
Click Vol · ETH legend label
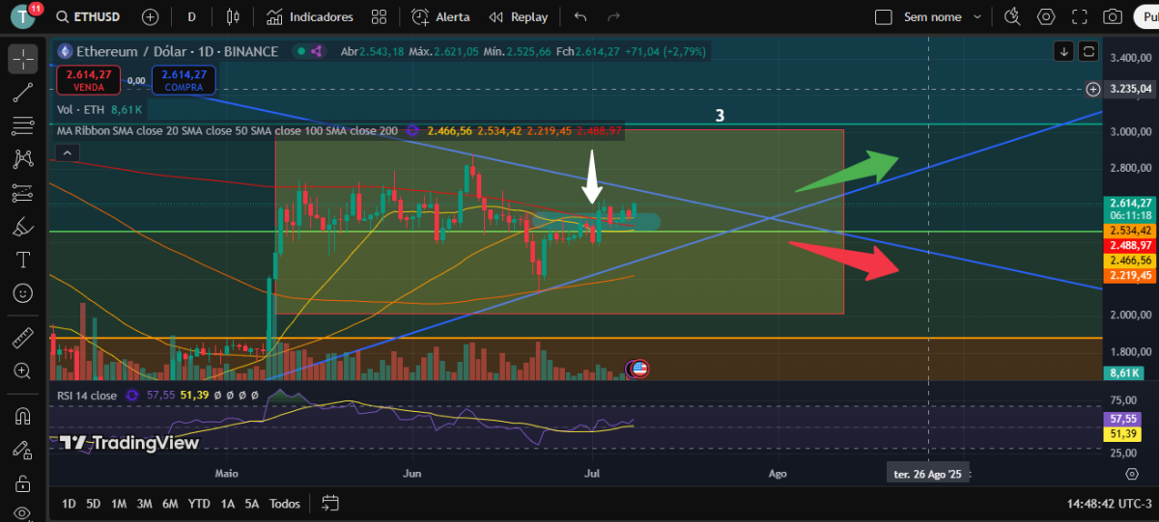pyautogui.click(x=79, y=110)
